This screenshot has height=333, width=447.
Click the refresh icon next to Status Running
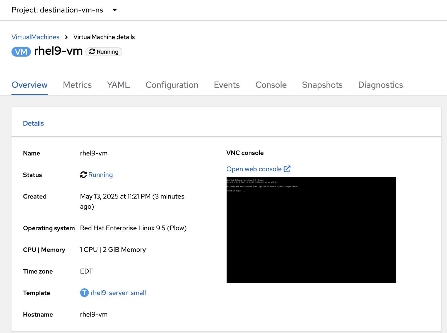pyautogui.click(x=83, y=175)
